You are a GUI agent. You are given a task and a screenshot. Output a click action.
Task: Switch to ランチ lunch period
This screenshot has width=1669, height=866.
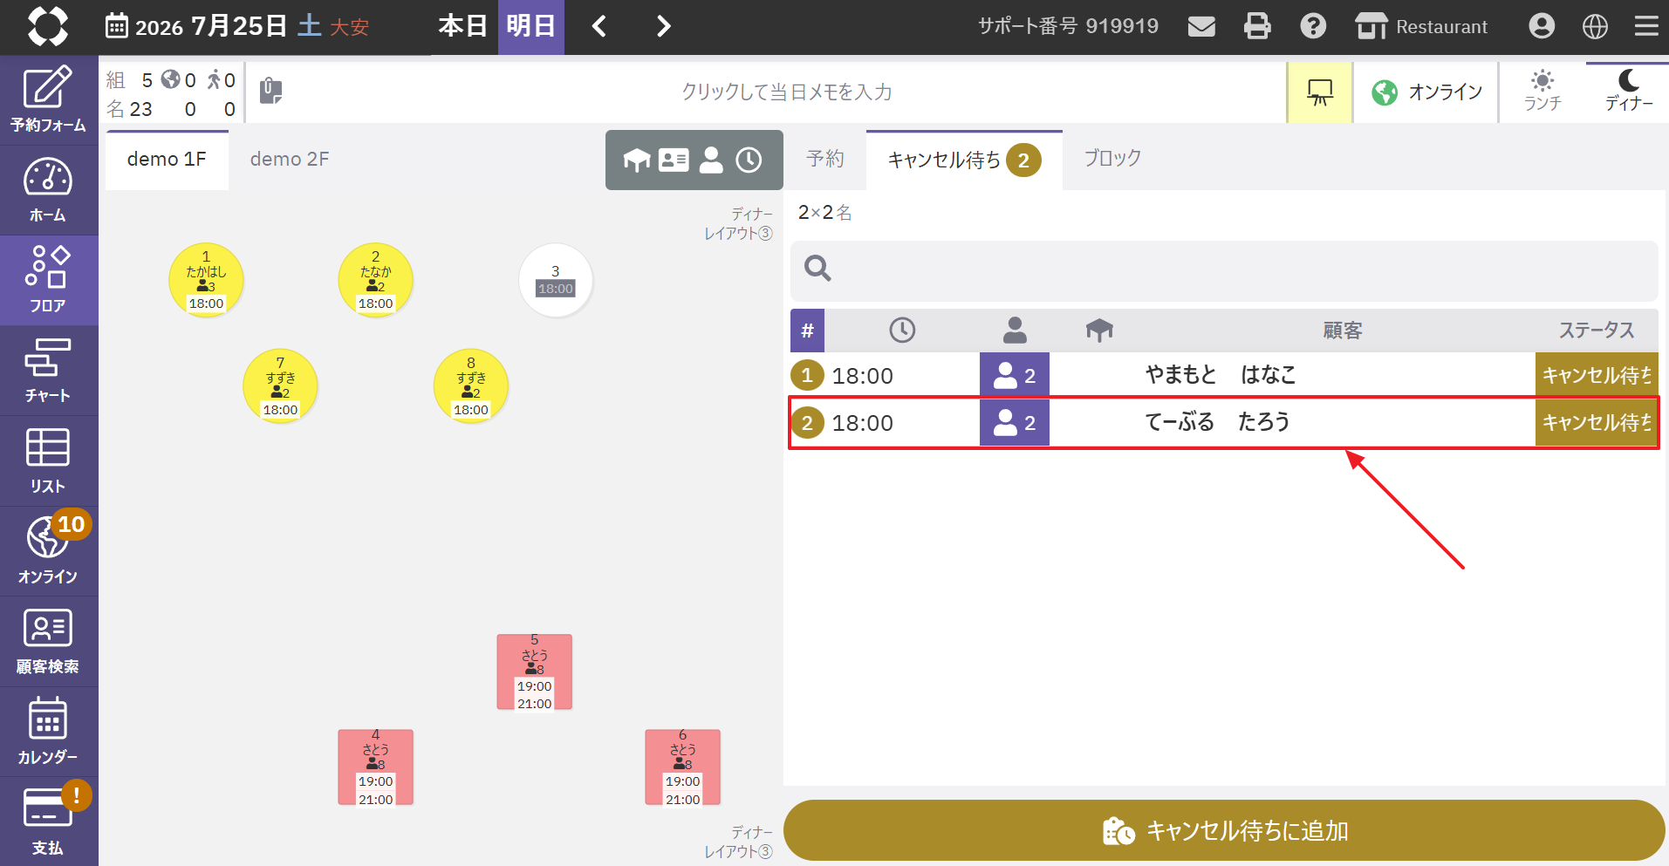(1542, 92)
